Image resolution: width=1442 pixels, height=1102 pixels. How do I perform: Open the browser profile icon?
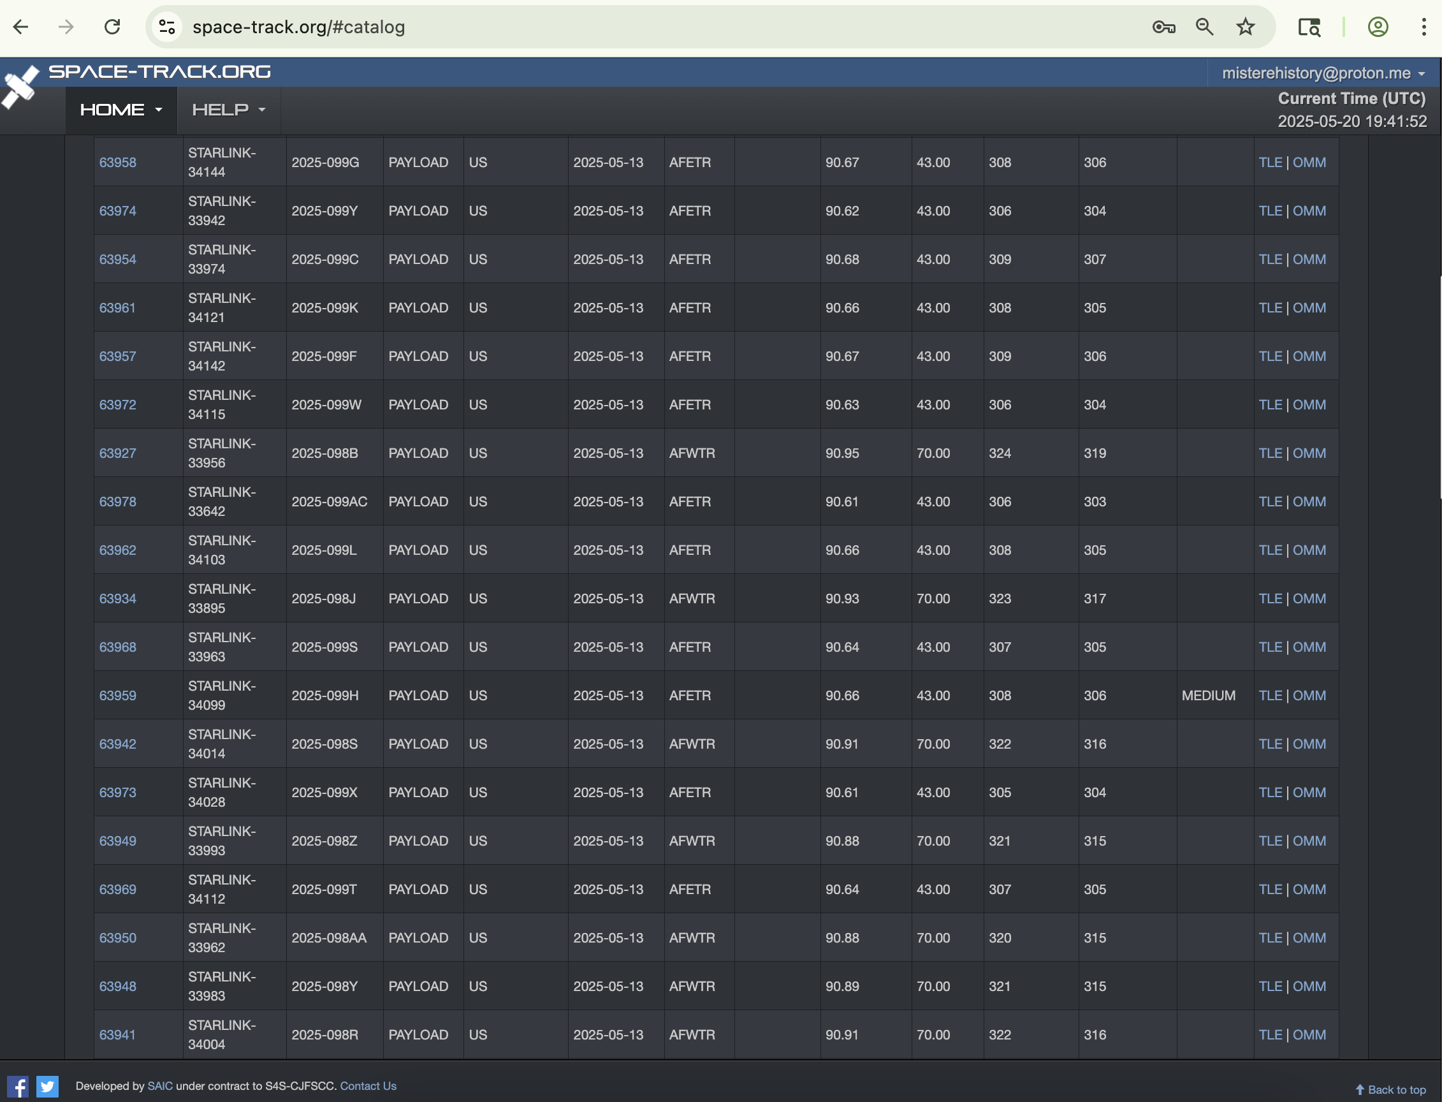point(1378,27)
